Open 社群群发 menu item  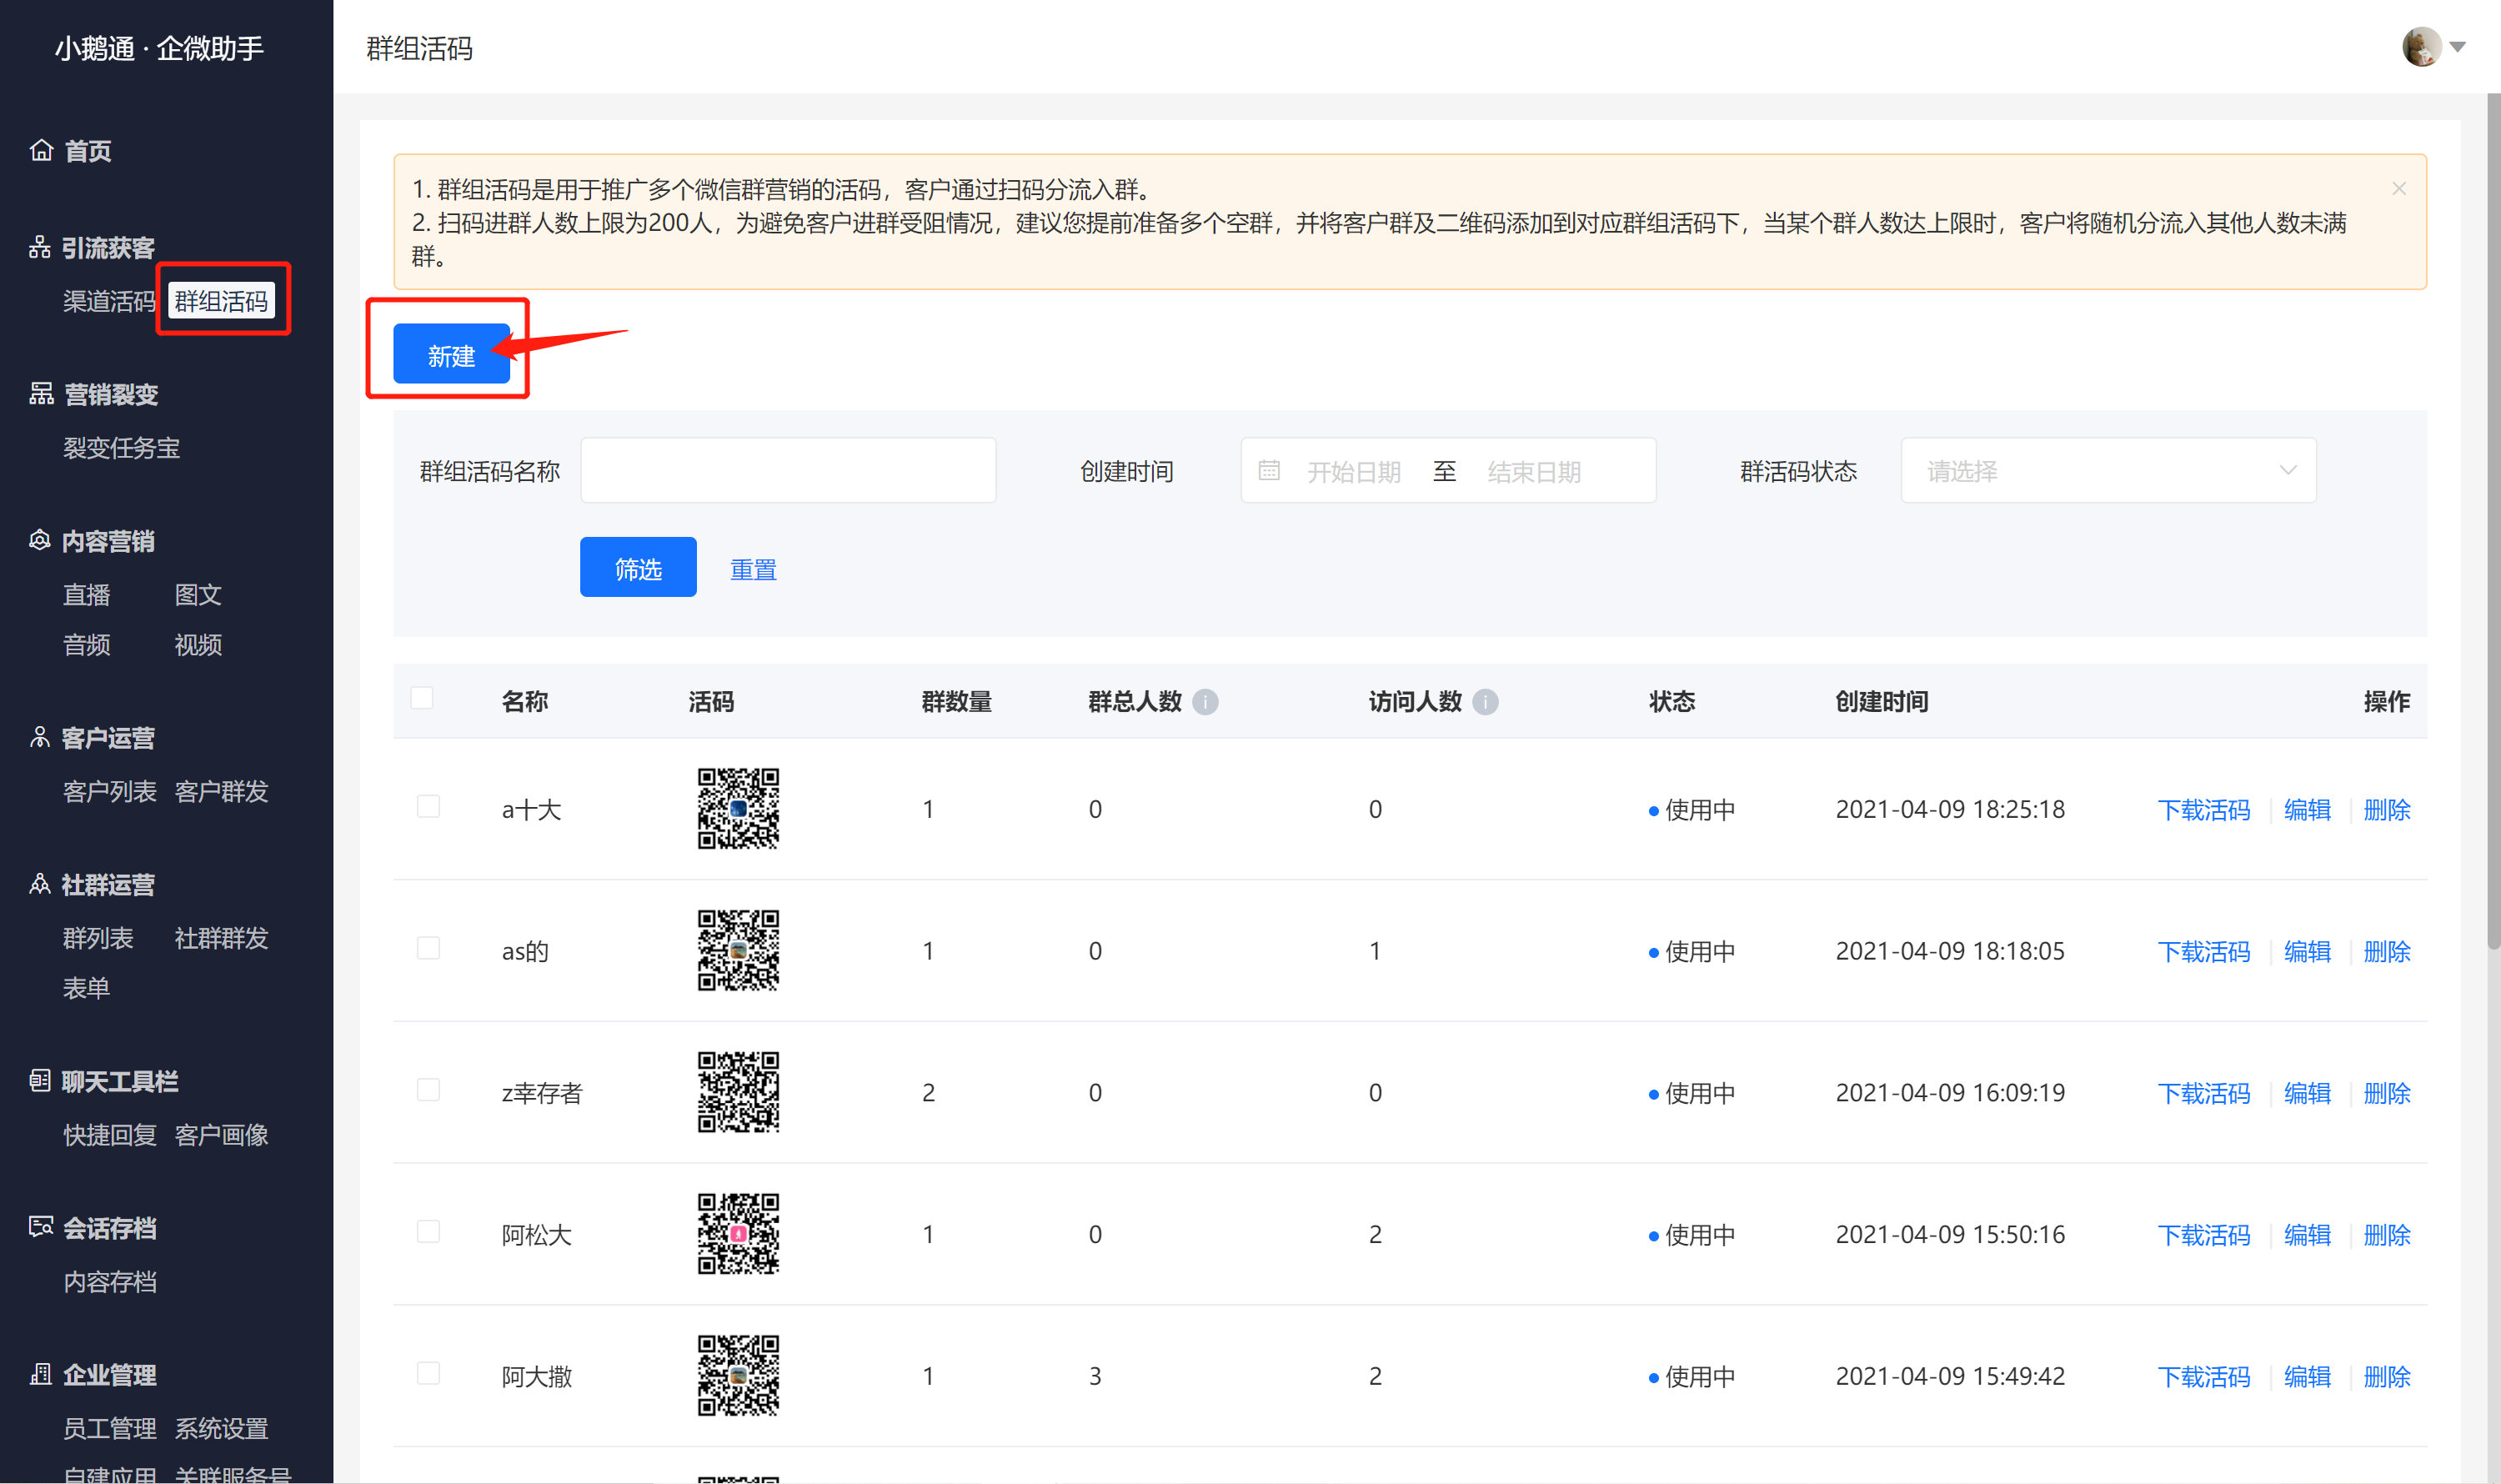(x=221, y=938)
